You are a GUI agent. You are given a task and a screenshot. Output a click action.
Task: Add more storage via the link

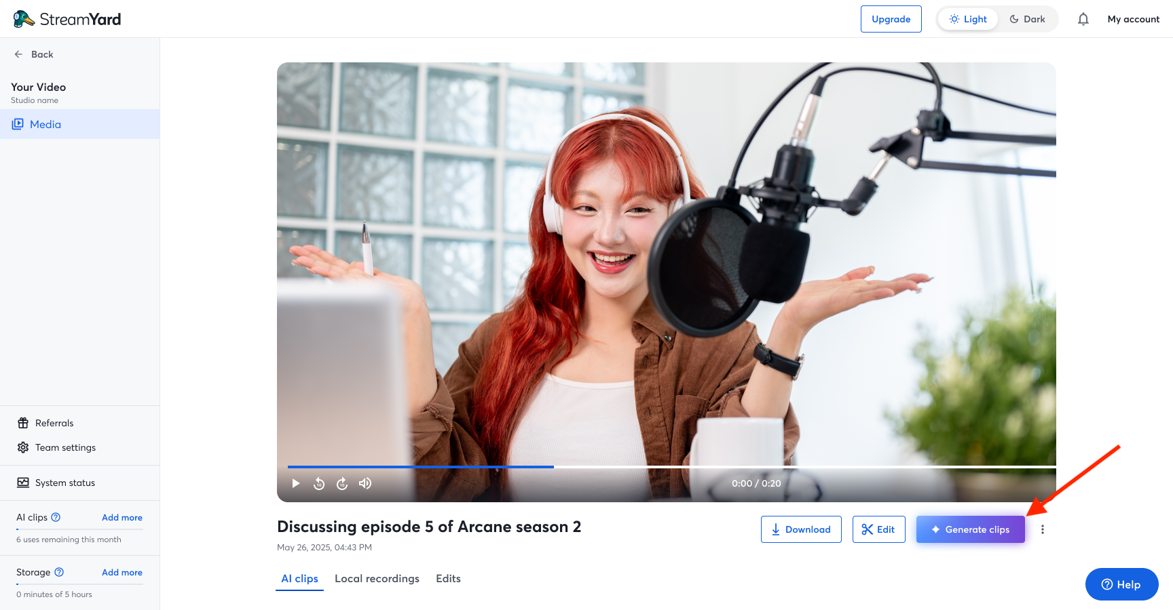(122, 572)
